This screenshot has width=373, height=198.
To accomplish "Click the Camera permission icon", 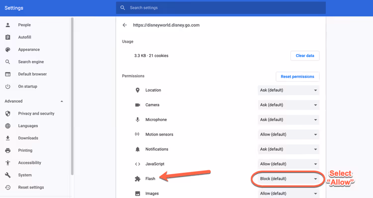I will click(137, 105).
